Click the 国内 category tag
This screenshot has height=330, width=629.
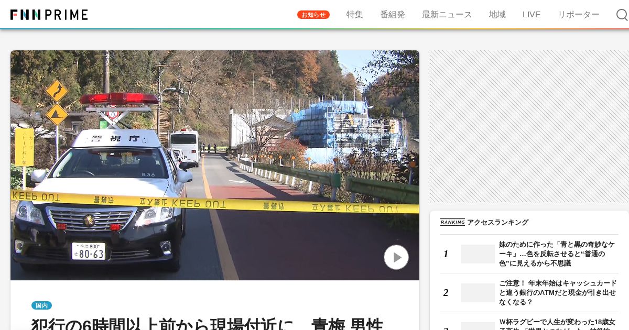[42, 305]
